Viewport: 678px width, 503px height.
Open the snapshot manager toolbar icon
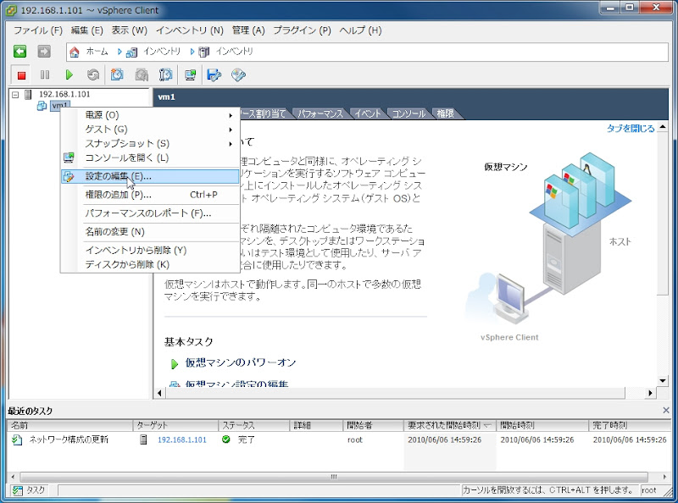[x=165, y=75]
